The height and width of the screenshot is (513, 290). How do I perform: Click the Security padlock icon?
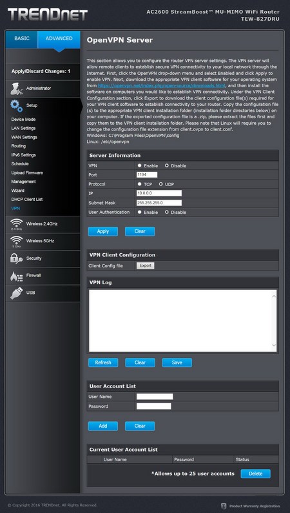pos(16,258)
